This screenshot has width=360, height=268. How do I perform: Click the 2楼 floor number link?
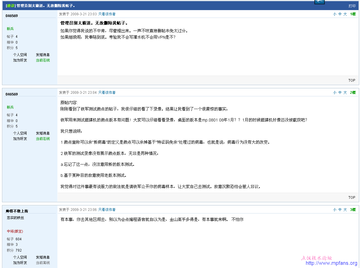(x=353, y=93)
